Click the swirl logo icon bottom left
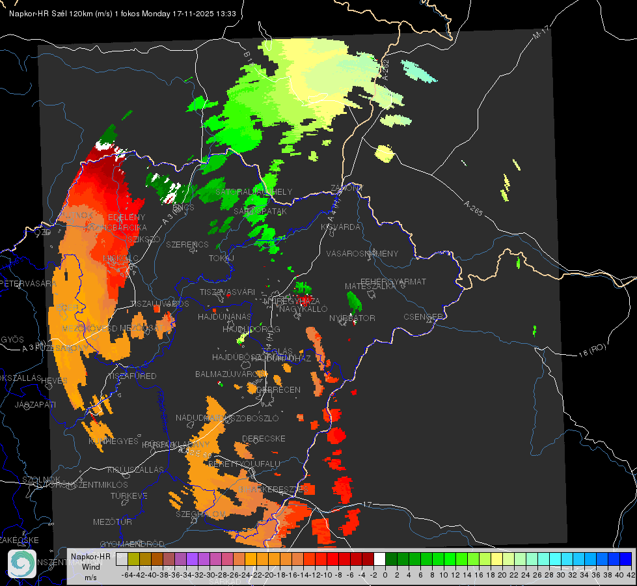 [22, 564]
